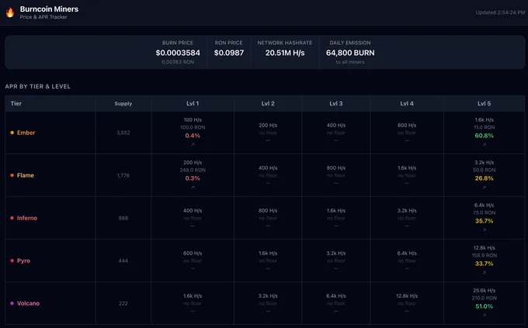Select the Ember tier name

pyautogui.click(x=26, y=133)
